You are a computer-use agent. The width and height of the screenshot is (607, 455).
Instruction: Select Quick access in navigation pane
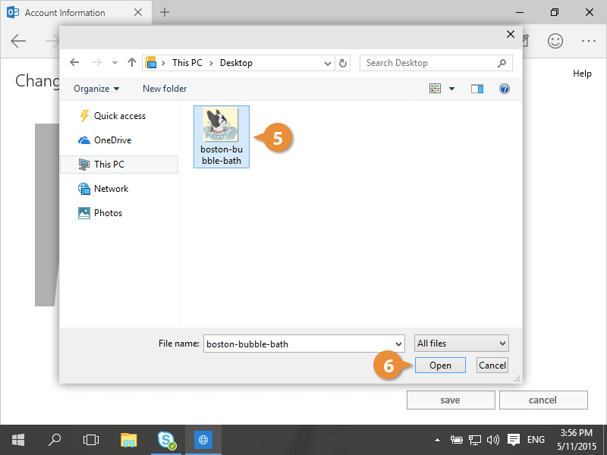click(x=119, y=116)
